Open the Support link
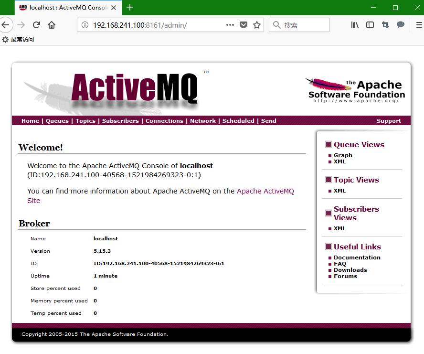The width and height of the screenshot is (424, 354). point(389,121)
